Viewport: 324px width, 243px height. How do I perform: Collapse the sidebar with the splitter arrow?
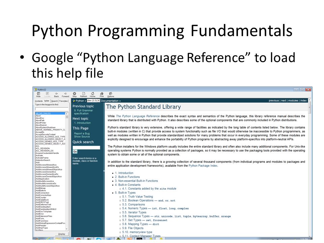click(x=104, y=171)
